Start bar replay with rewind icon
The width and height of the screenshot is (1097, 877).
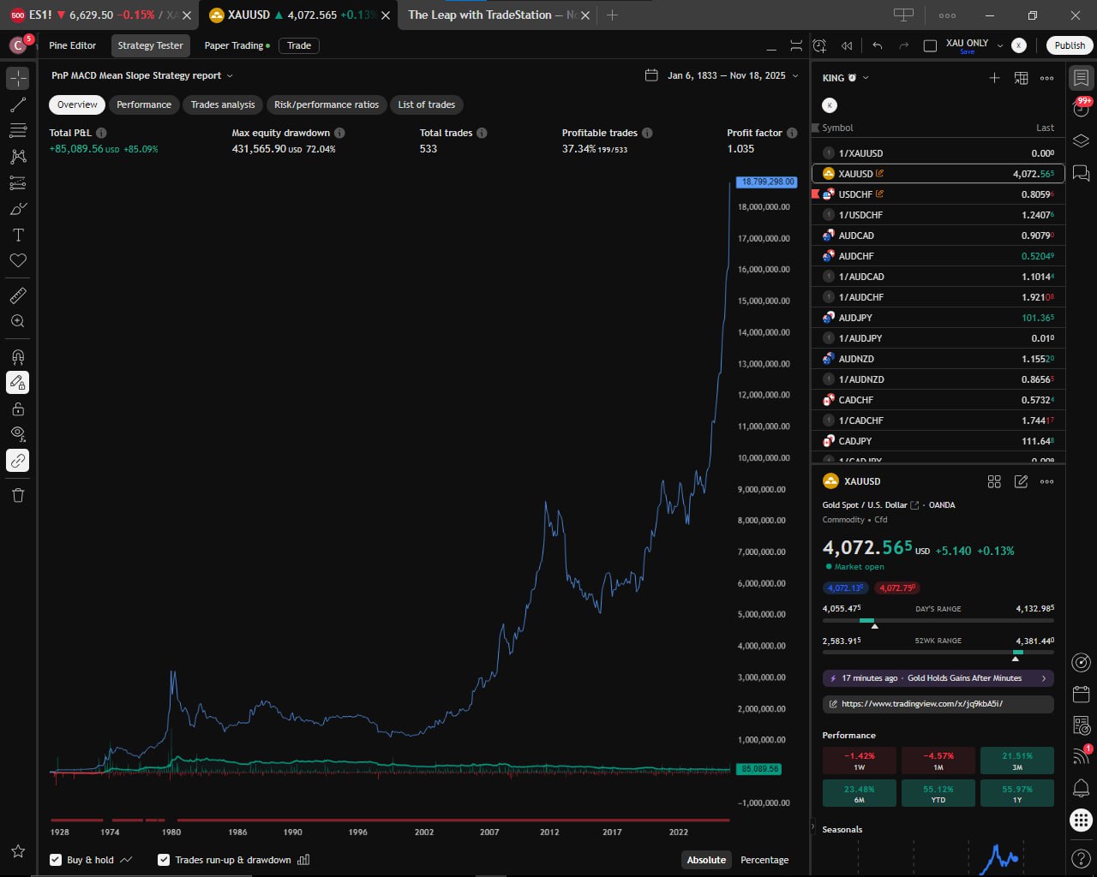[848, 45]
